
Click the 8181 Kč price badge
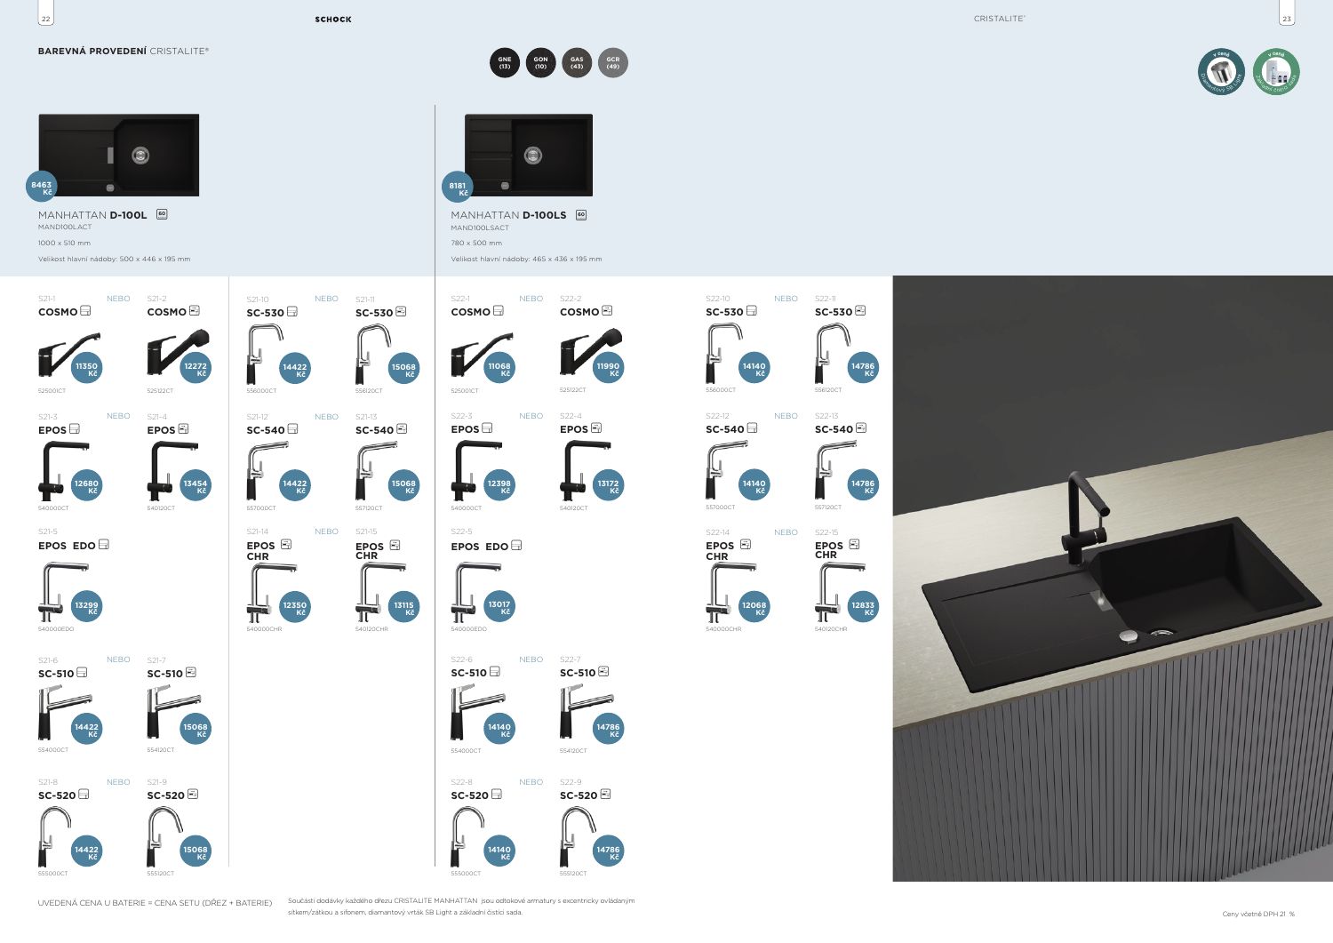458,188
